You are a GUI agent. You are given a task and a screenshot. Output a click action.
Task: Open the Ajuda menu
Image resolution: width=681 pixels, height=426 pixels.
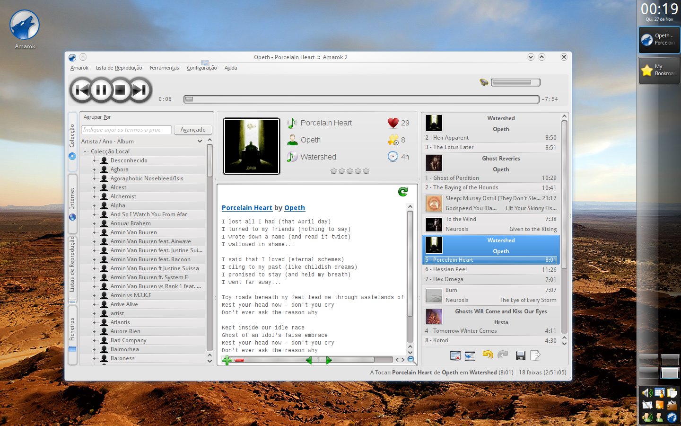tap(231, 68)
